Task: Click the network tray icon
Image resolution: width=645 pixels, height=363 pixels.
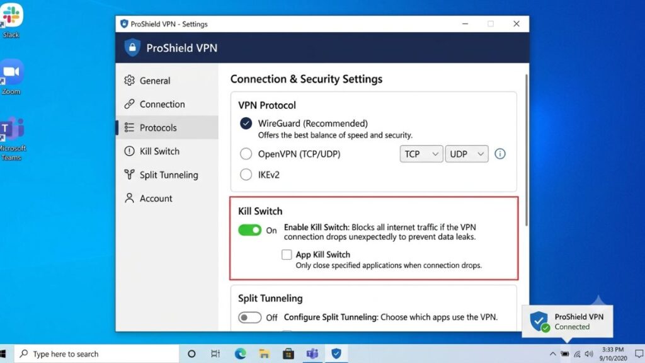Action: 578,354
